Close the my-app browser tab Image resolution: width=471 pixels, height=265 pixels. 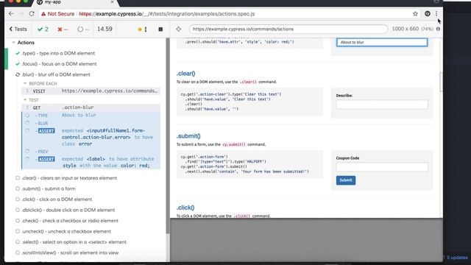[112, 2]
